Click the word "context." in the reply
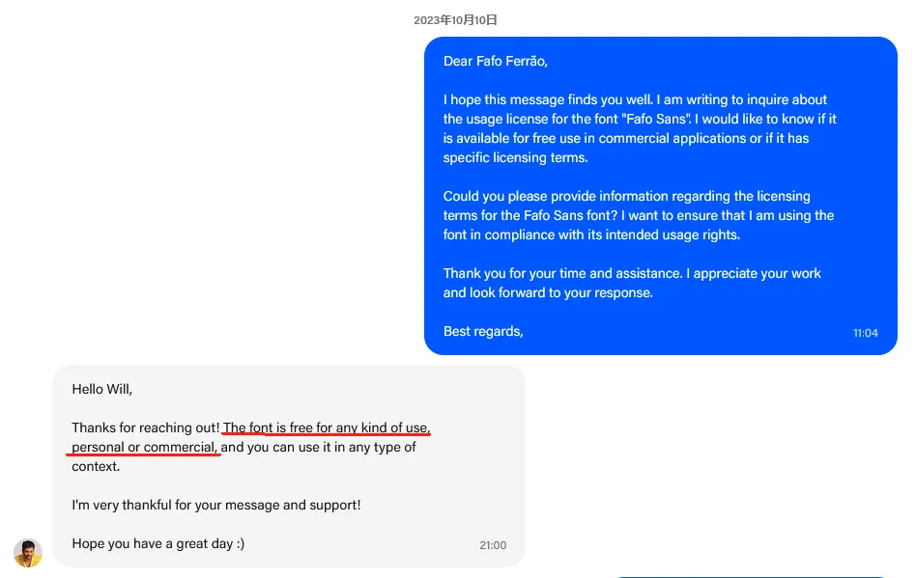The height and width of the screenshot is (578, 916). click(x=96, y=467)
